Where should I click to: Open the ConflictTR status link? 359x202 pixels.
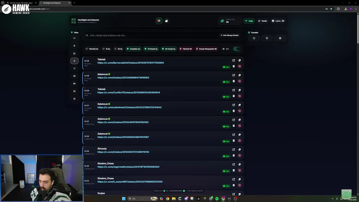(129, 93)
